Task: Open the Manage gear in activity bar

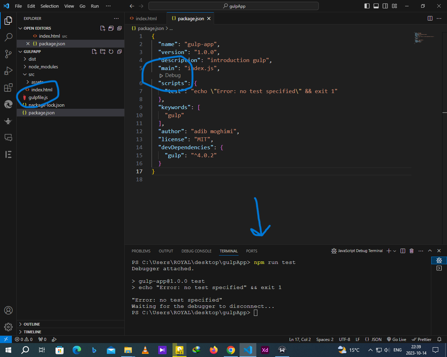Action: (x=8, y=327)
